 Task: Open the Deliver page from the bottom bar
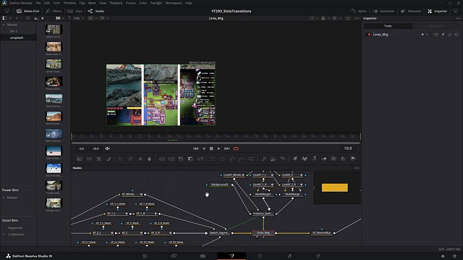tap(319, 256)
